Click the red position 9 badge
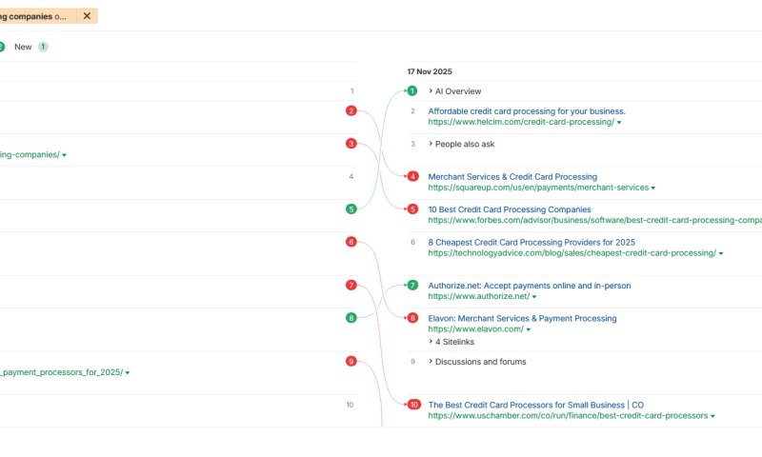The width and height of the screenshot is (762, 457). [x=351, y=362]
